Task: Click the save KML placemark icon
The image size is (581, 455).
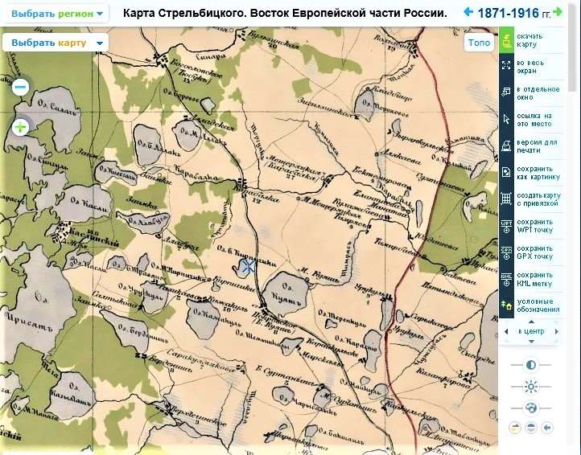Action: point(507,278)
